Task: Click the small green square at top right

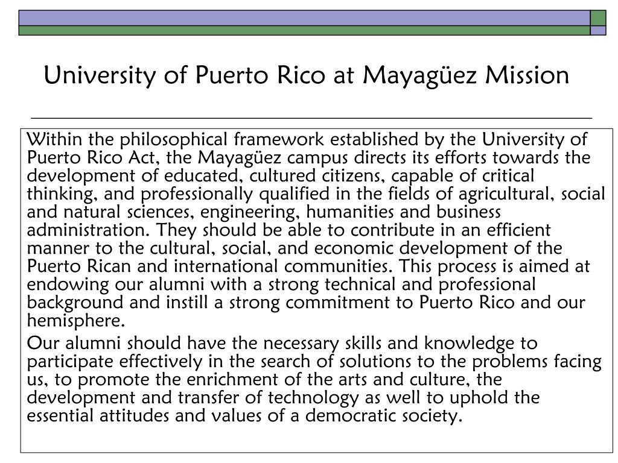Action: [x=598, y=18]
